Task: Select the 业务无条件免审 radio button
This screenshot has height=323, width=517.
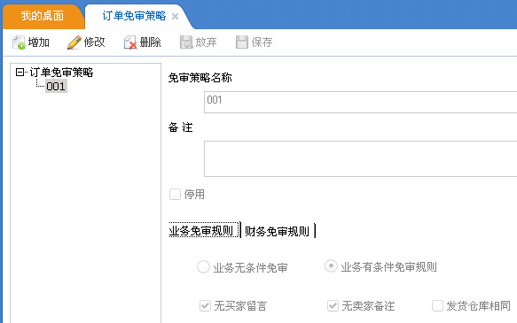Action: 203,266
